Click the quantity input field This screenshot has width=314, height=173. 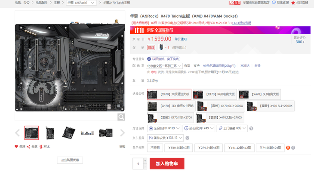(x=138, y=164)
